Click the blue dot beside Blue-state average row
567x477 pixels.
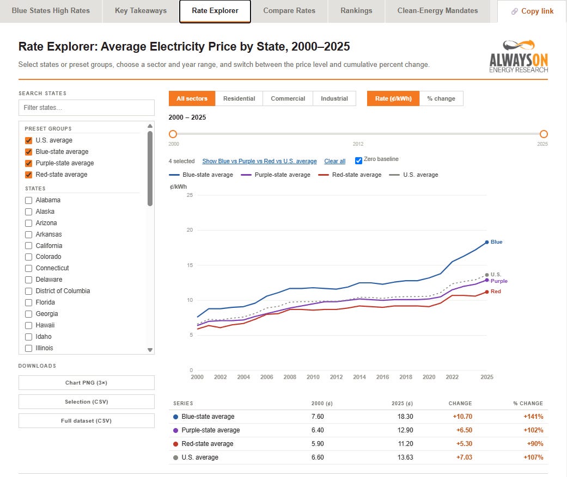pos(176,417)
